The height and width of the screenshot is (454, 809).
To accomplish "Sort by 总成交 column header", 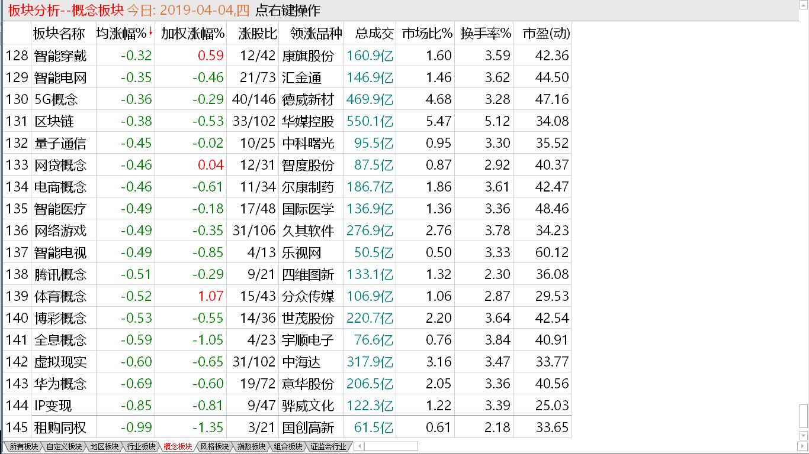I will [x=374, y=33].
